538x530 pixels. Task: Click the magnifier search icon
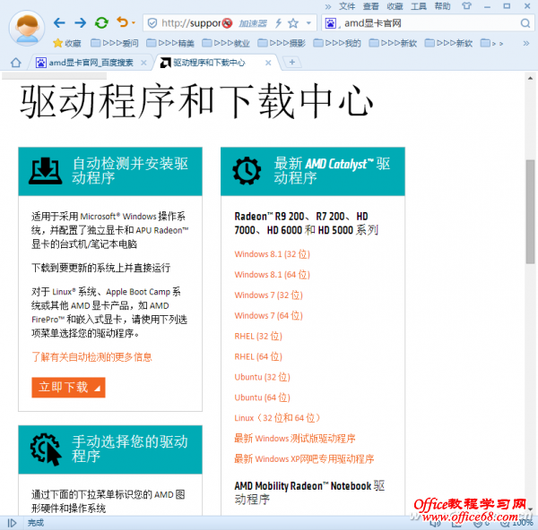525,23
